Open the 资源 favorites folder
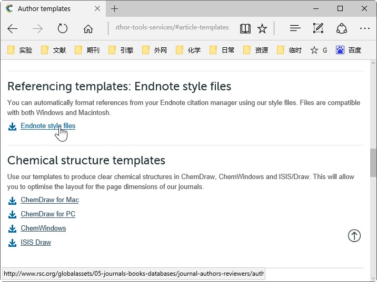This screenshot has height=282, width=377. (255, 50)
